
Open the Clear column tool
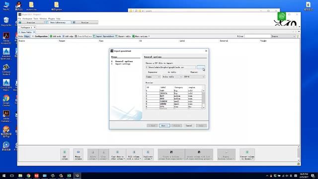point(104,154)
